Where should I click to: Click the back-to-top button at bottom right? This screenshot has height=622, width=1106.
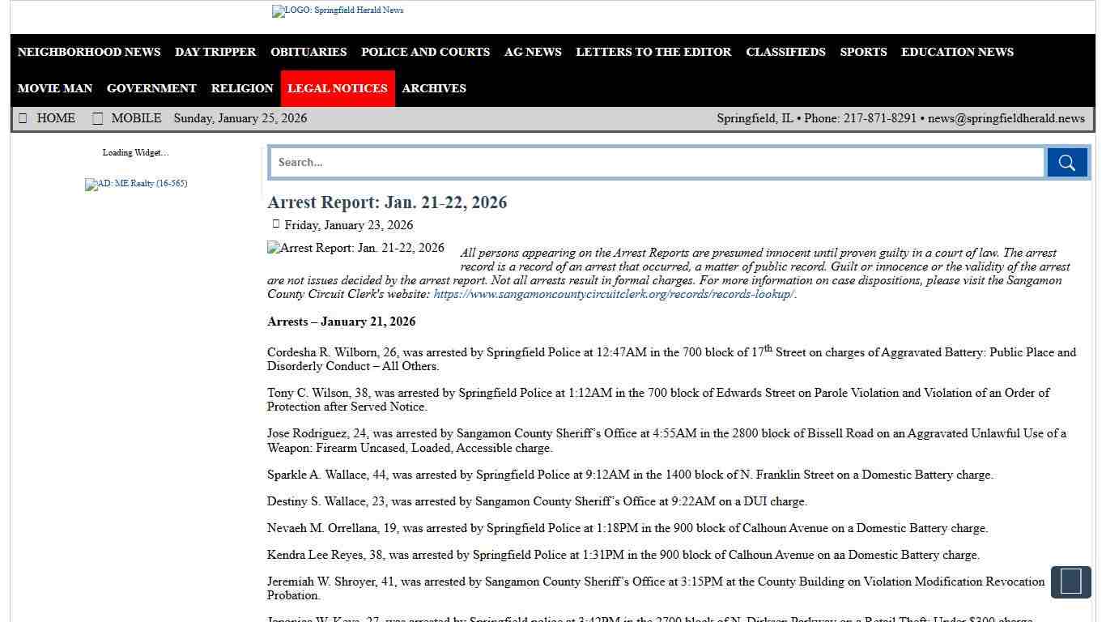[1070, 582]
